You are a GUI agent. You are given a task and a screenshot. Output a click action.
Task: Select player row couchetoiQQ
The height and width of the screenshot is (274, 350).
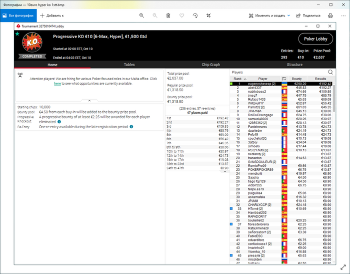pyautogui.click(x=281, y=138)
